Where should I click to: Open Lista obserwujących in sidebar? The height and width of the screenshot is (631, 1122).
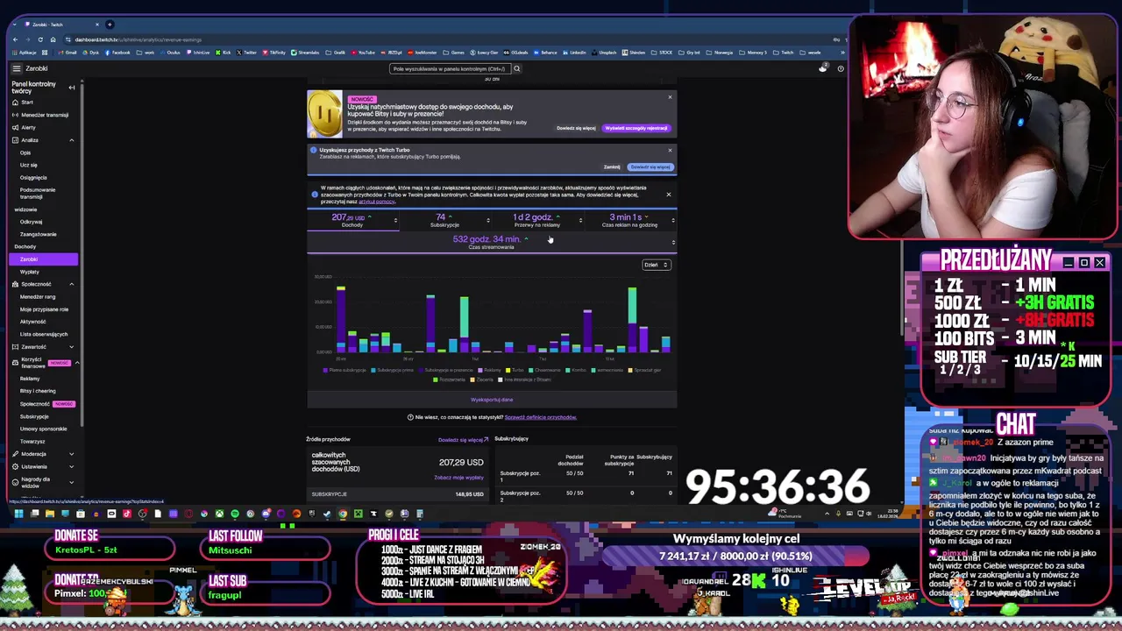pos(44,334)
